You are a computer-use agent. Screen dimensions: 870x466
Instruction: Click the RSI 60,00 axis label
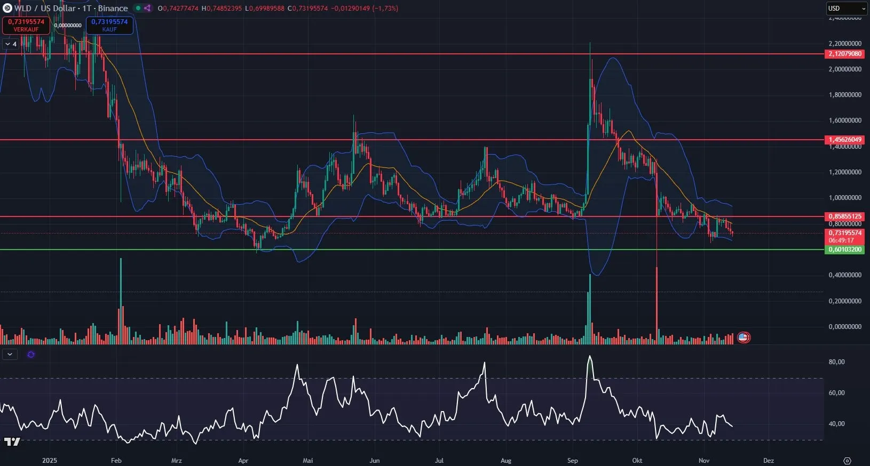836,392
